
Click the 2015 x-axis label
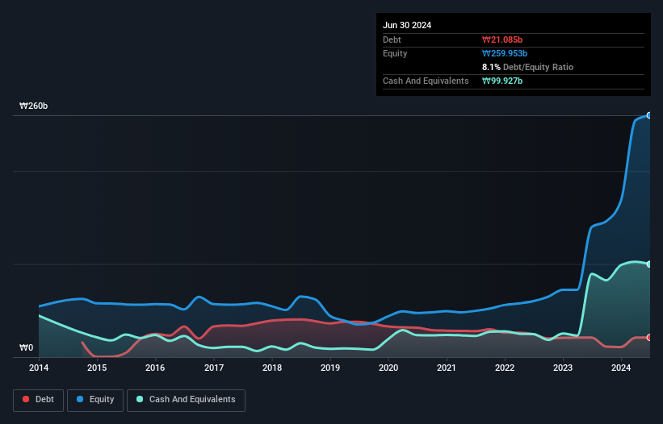[x=97, y=368]
